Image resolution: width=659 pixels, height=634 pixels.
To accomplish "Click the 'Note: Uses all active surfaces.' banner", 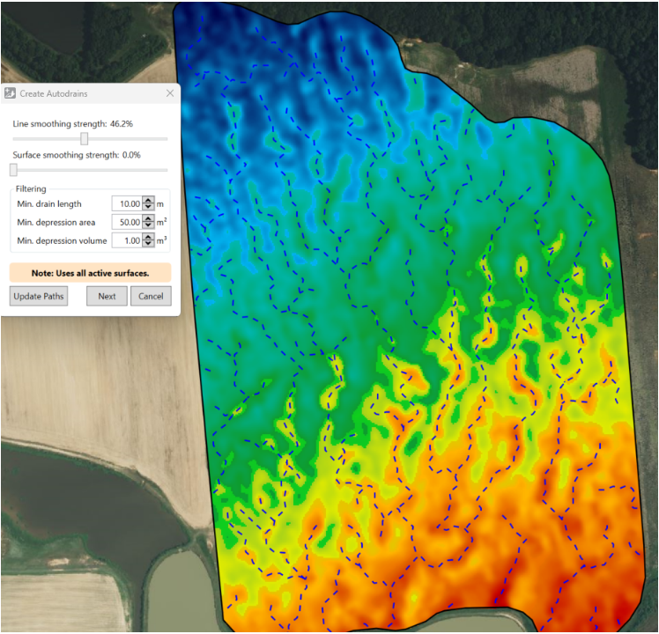I will (91, 273).
